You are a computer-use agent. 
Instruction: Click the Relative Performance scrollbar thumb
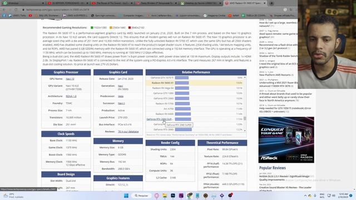point(245,118)
